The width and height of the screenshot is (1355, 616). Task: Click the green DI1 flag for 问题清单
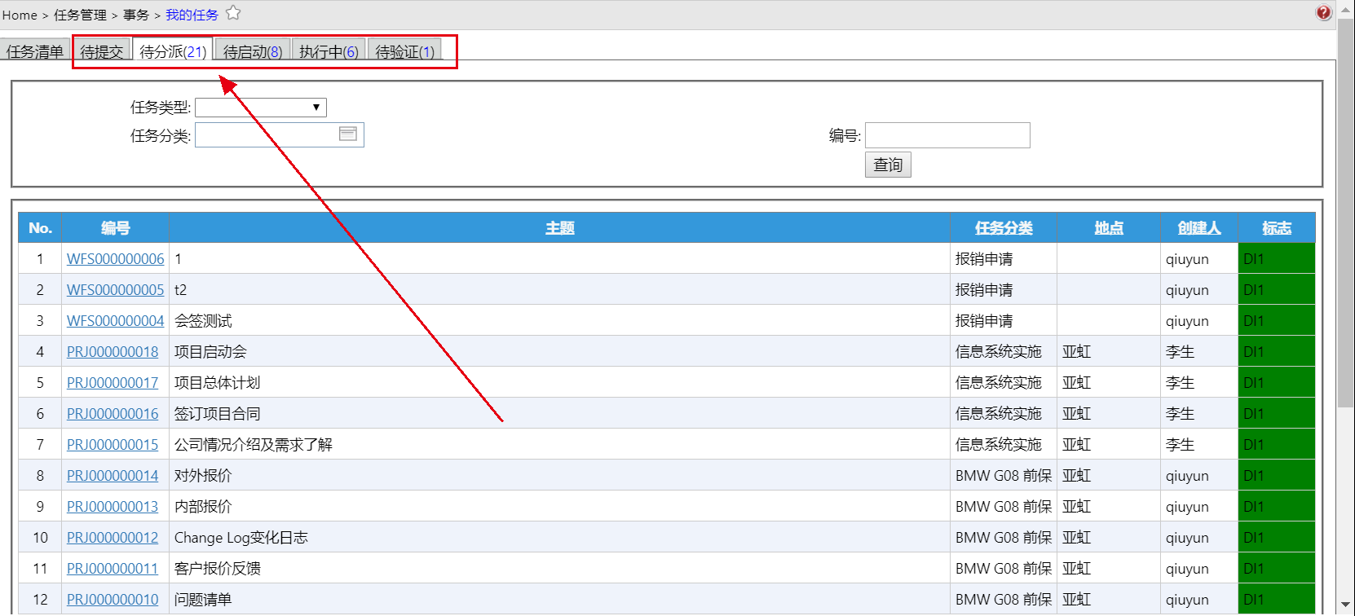pyautogui.click(x=1277, y=600)
